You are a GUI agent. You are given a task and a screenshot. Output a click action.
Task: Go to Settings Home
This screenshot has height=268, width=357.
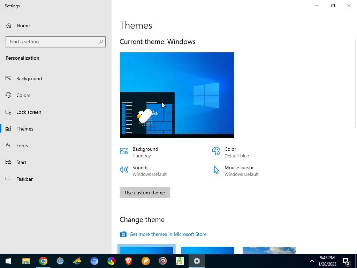(x=18, y=25)
